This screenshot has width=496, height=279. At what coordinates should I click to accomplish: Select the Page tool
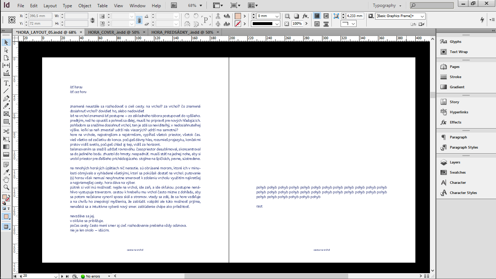(6, 58)
